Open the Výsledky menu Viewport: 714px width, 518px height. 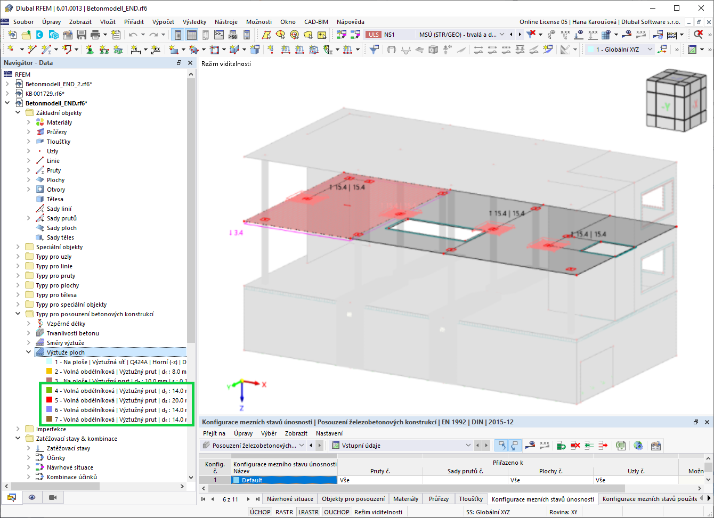pos(194,22)
